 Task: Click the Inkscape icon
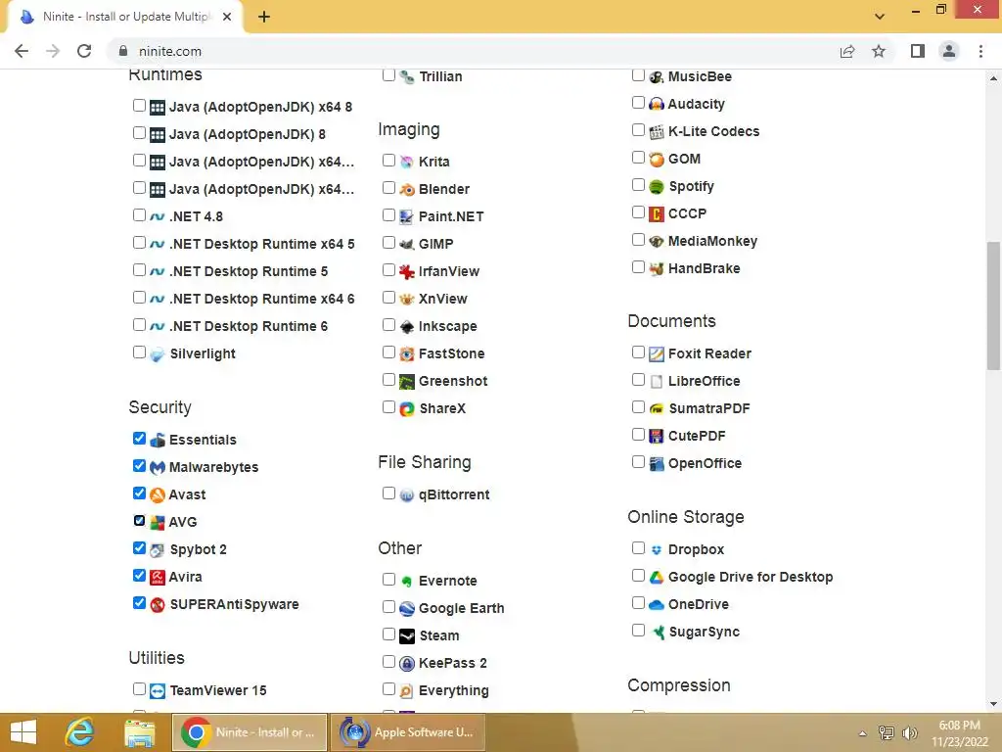tap(407, 327)
